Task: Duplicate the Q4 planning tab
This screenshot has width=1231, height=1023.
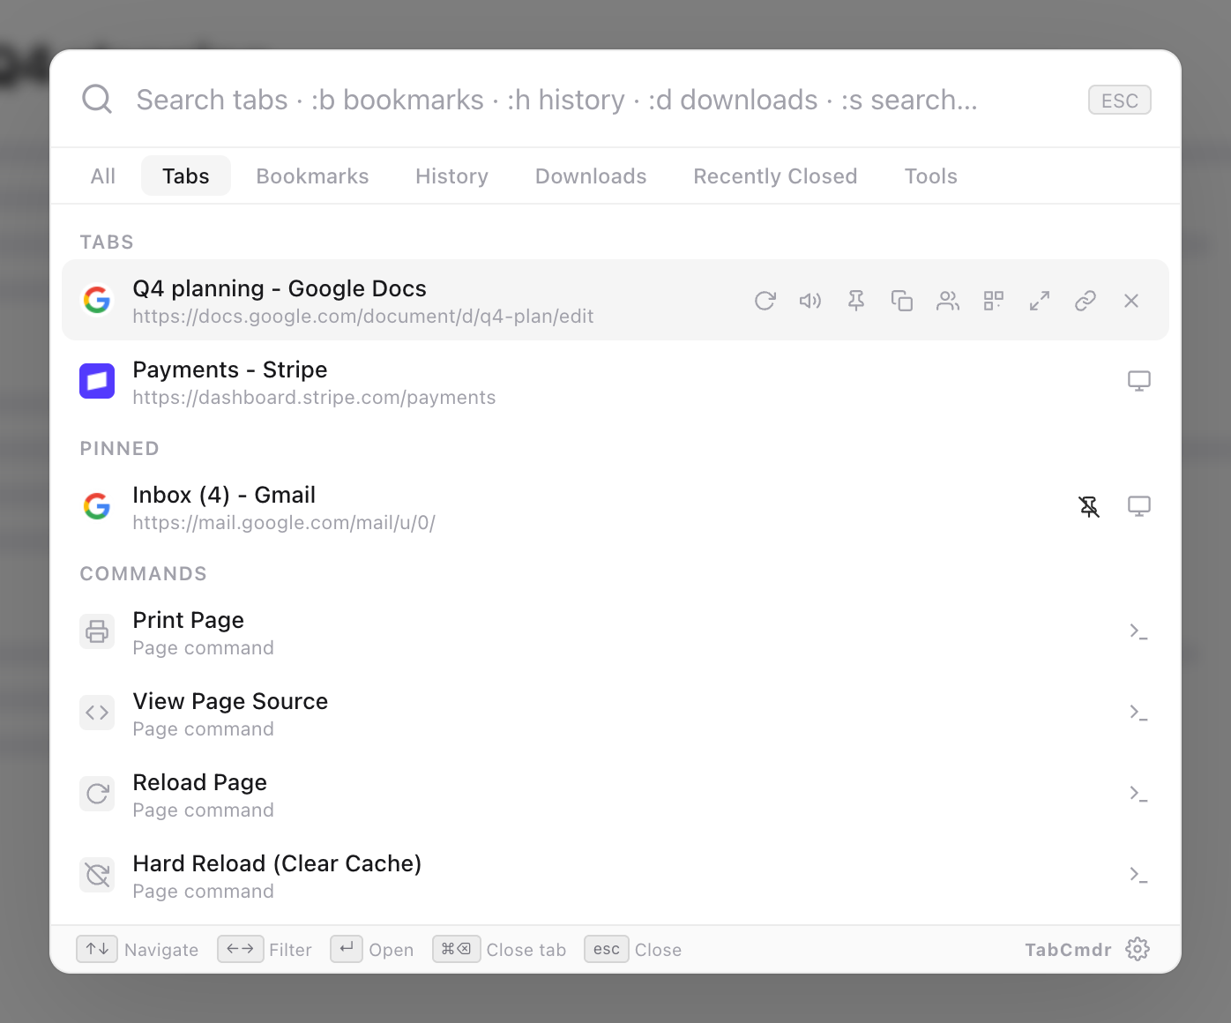Action: pos(902,301)
